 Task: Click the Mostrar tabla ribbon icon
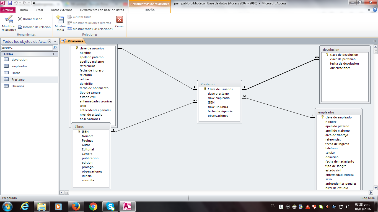click(60, 23)
